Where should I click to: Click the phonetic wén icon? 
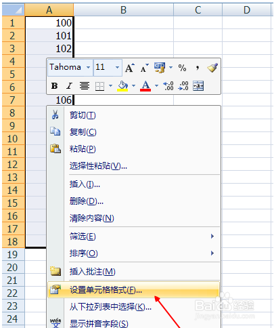point(55,323)
